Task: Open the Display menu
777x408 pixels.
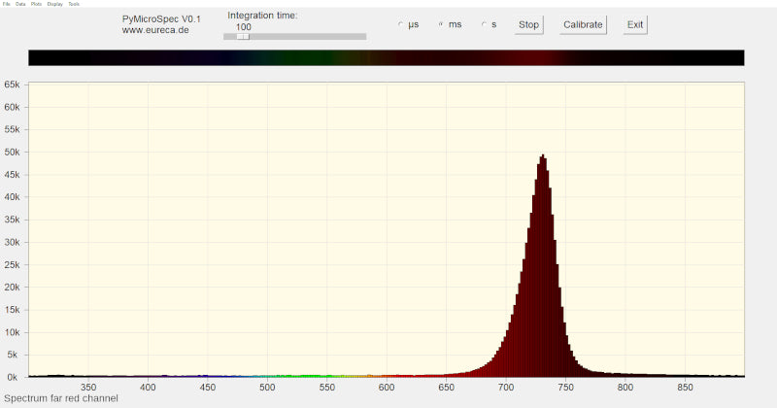Action: [x=54, y=4]
